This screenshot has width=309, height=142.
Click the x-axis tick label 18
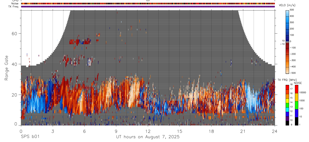point(211,131)
